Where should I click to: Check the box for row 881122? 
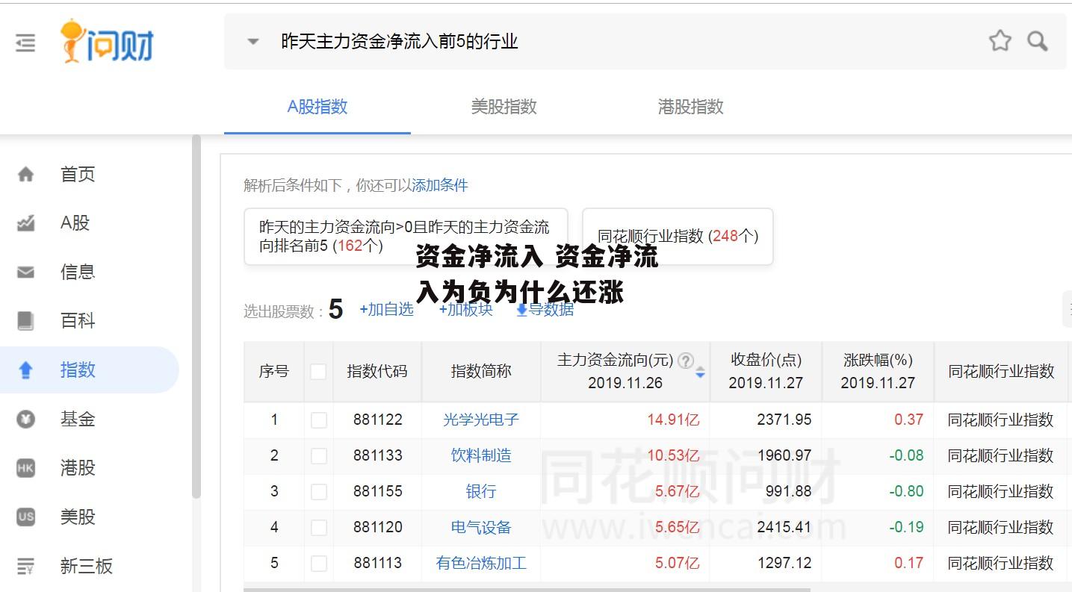click(x=319, y=420)
